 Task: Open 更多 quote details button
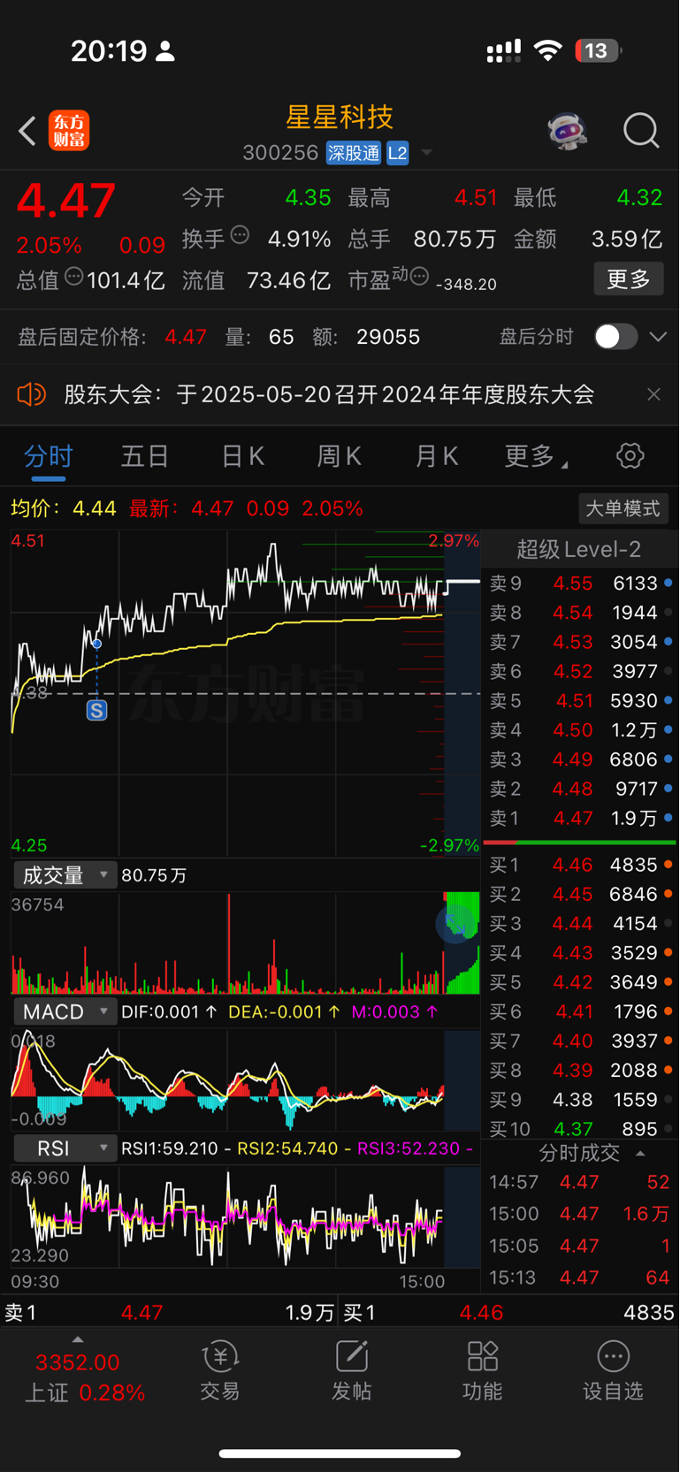coord(629,279)
